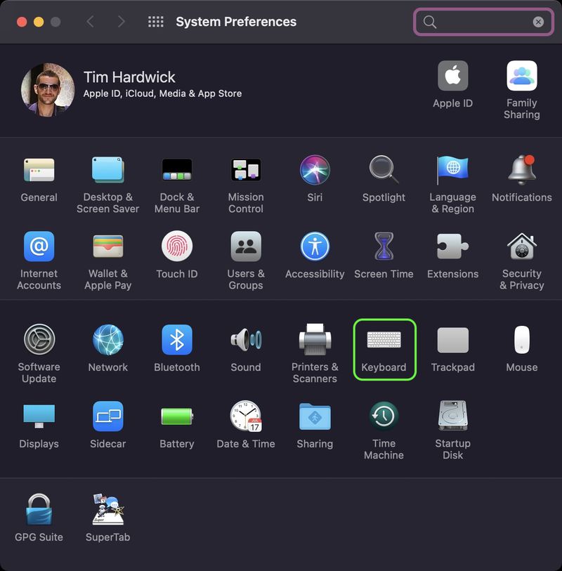Show all preference panes via grid button
The height and width of the screenshot is (571, 562).
155,21
